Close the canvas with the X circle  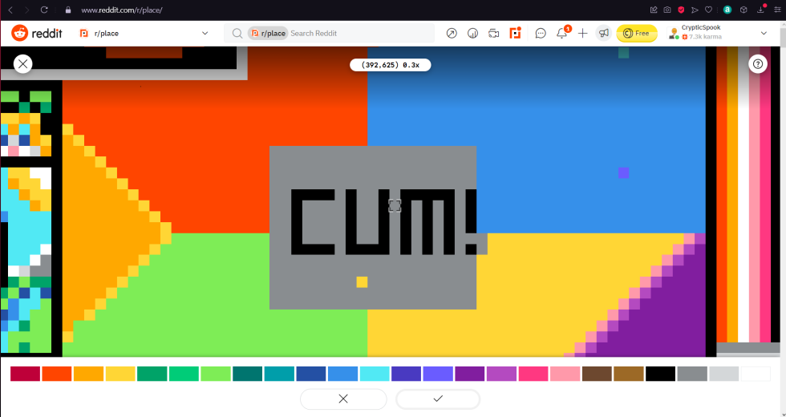[22, 64]
